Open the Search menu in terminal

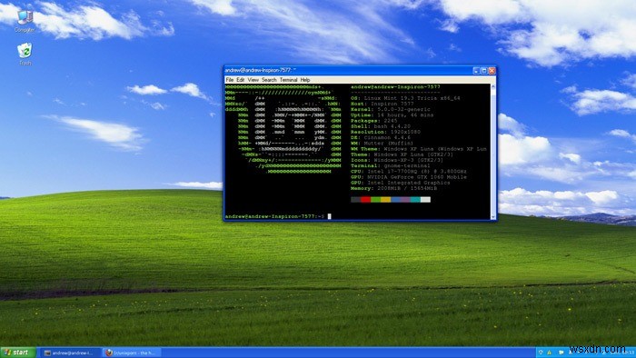click(x=269, y=80)
